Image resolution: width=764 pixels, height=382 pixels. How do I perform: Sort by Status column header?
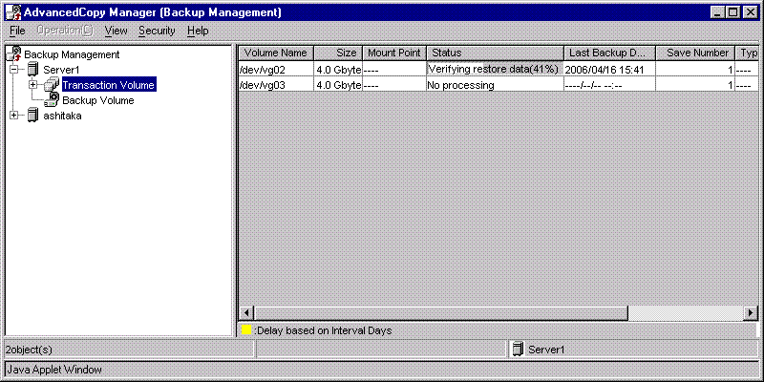point(495,53)
